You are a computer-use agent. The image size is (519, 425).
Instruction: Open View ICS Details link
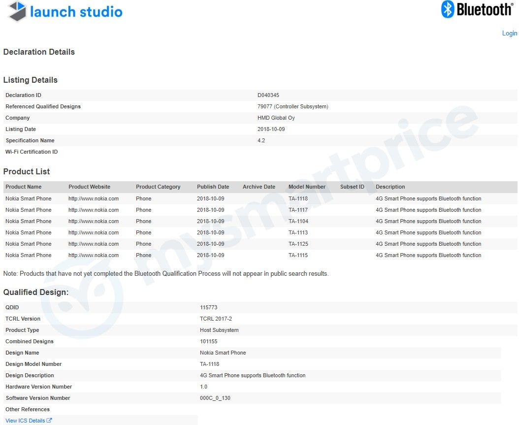coord(25,421)
